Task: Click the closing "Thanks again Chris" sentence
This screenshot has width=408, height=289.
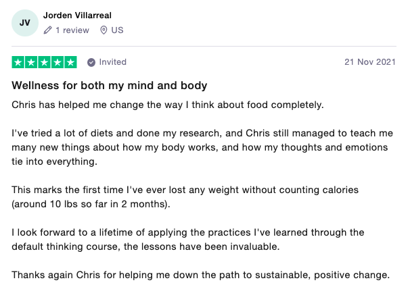Action: (x=201, y=275)
